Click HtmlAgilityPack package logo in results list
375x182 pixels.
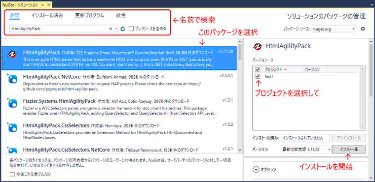click(12, 54)
